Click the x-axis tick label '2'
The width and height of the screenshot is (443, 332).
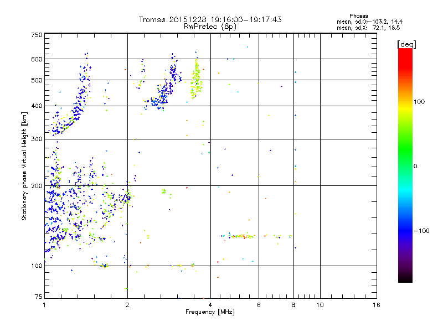(127, 305)
